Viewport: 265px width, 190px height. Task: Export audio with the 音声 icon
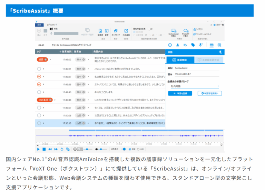tap(107, 31)
